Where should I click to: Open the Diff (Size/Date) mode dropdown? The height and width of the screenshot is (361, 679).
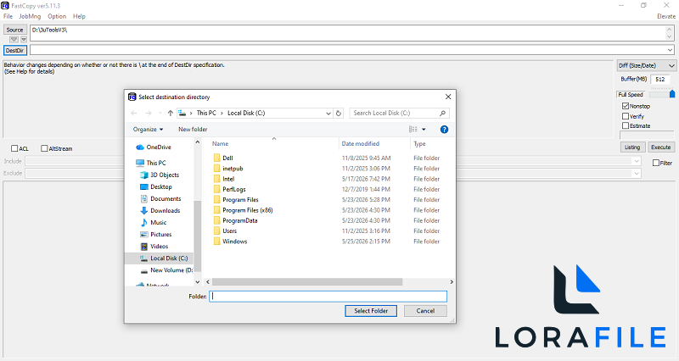[x=646, y=65]
